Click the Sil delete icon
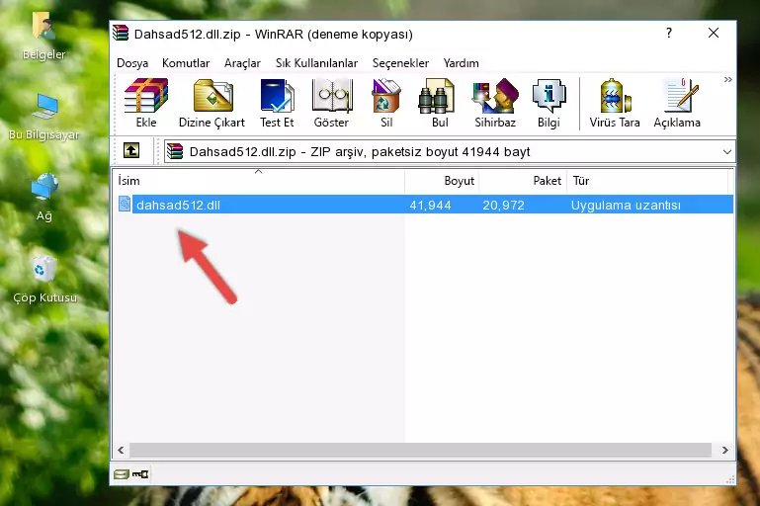Viewport: 760px width, 506px height. [x=386, y=103]
